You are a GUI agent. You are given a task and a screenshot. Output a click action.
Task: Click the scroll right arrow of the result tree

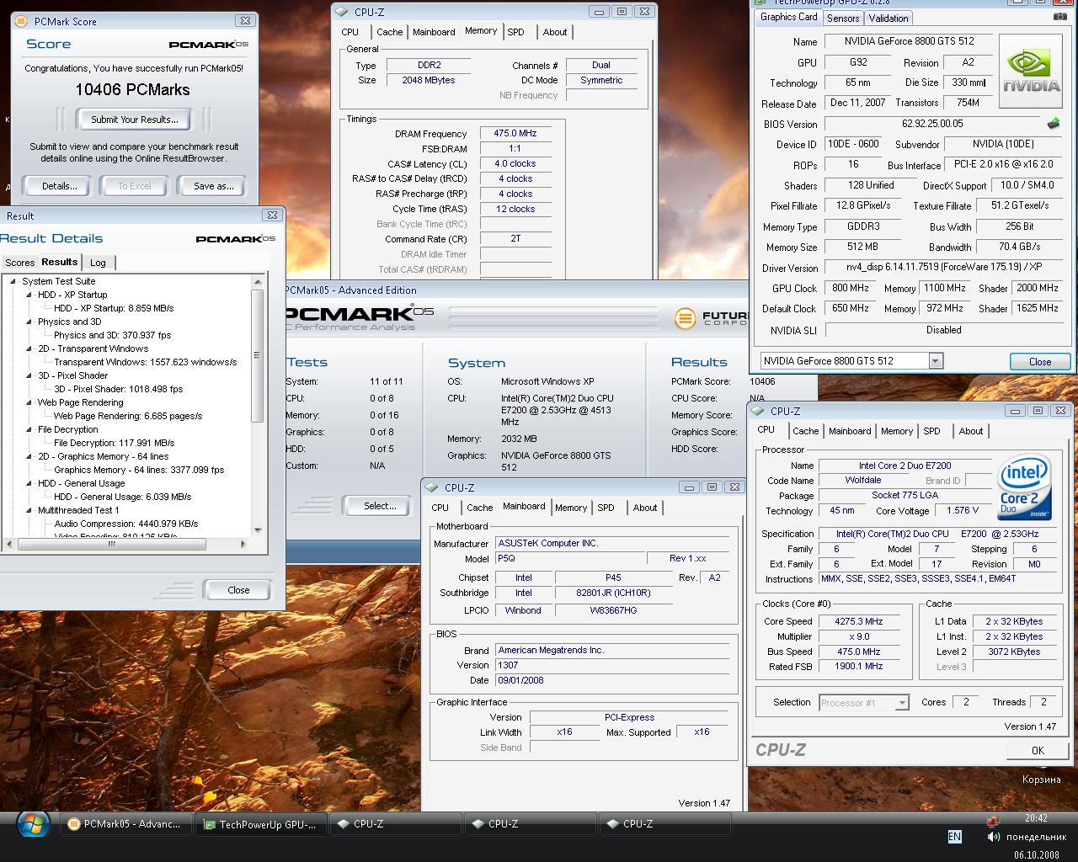click(x=243, y=545)
